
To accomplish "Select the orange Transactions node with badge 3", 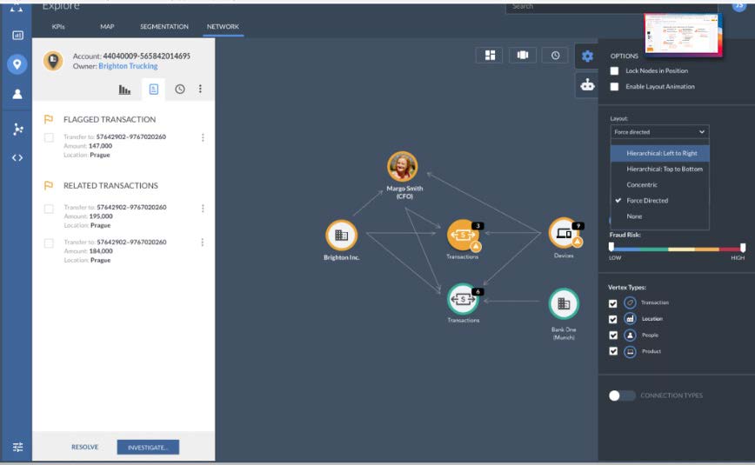I will click(x=464, y=235).
